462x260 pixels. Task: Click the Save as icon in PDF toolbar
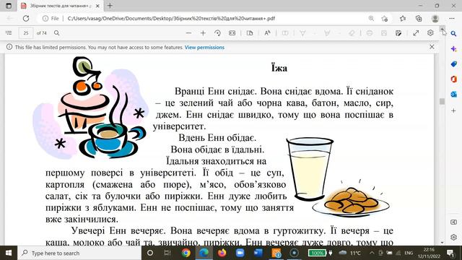coord(398,33)
